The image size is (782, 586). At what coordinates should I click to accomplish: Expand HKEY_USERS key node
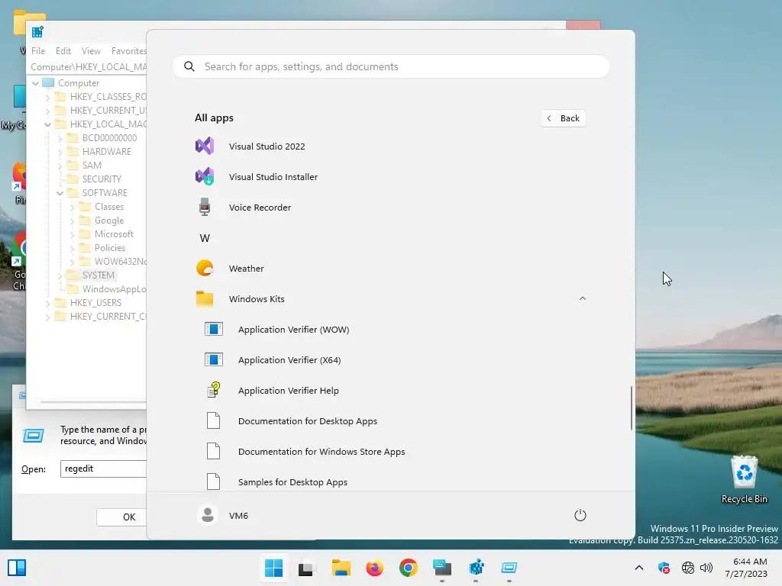[48, 304]
